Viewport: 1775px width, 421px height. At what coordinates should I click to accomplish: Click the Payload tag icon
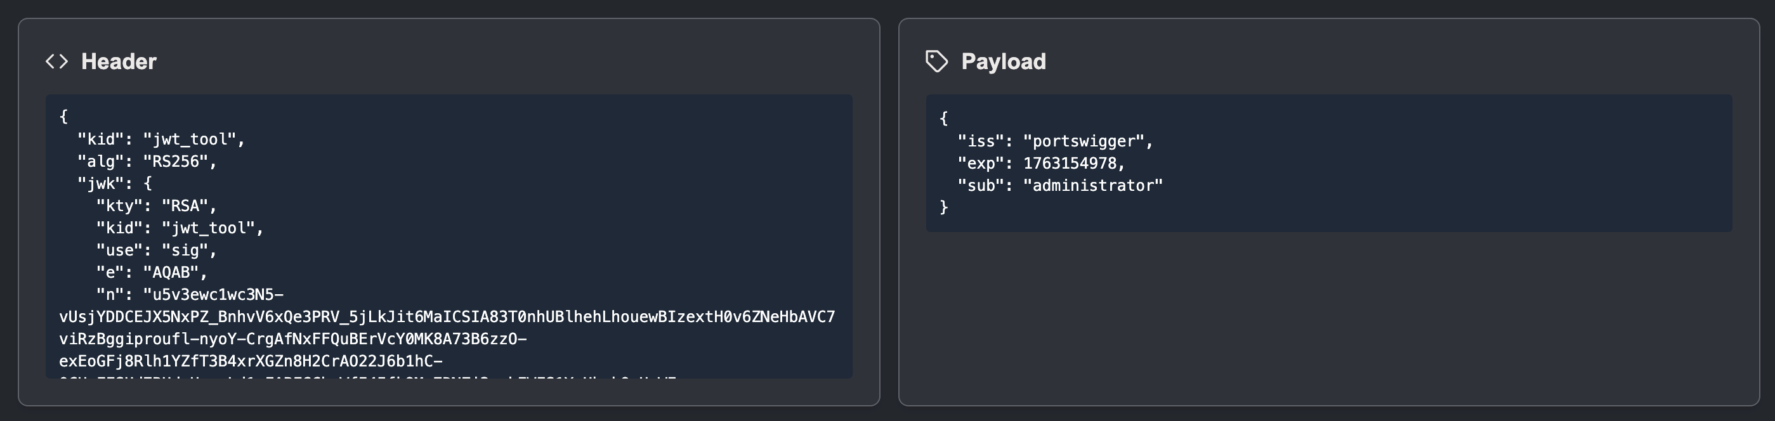[936, 62]
